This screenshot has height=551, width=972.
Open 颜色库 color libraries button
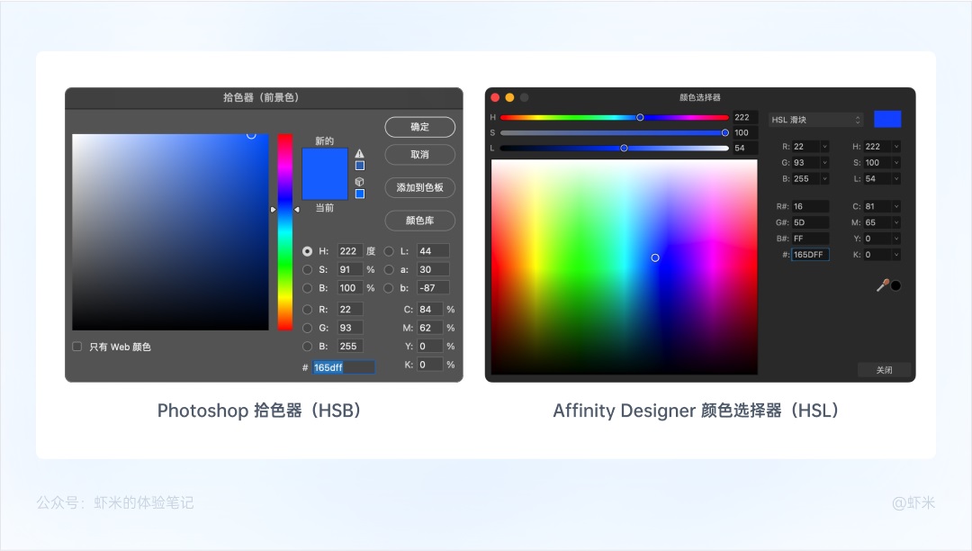coord(419,221)
